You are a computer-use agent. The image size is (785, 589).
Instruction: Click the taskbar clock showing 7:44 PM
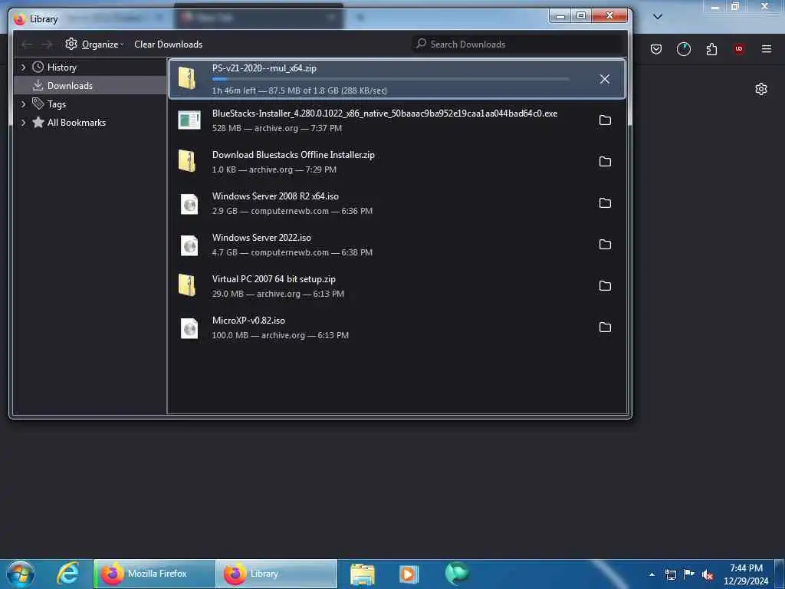tap(746, 574)
